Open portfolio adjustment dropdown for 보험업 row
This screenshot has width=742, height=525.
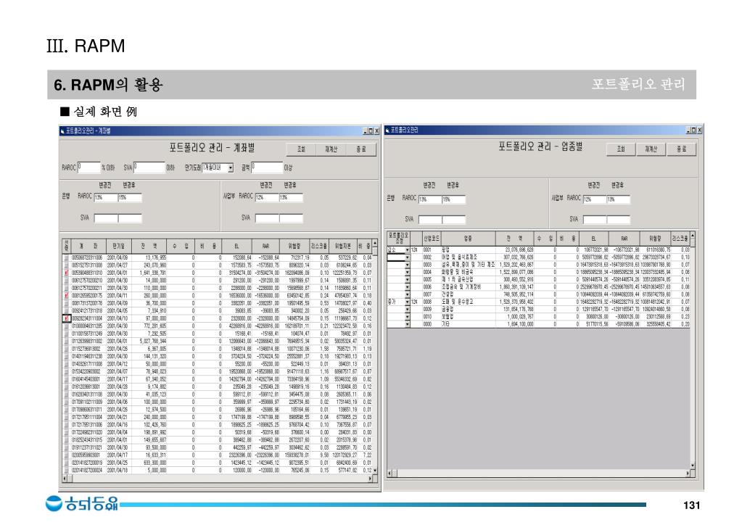tap(407, 317)
